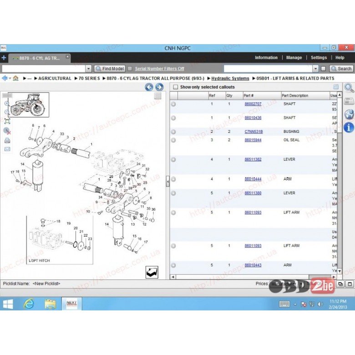This screenshot has height=355, width=355.
Task: Collapse the splitter between diagram and parts list
Action: point(167,181)
